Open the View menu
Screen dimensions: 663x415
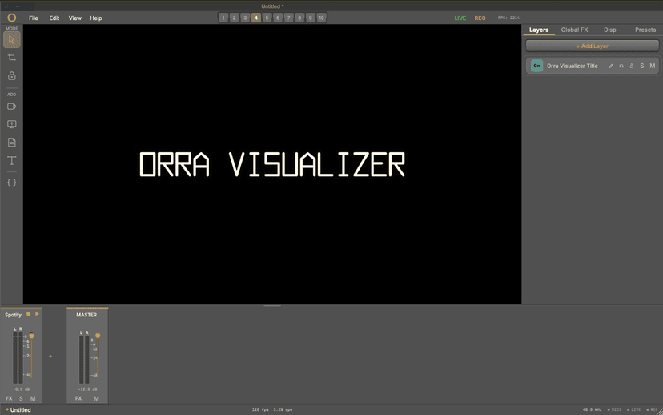click(74, 18)
